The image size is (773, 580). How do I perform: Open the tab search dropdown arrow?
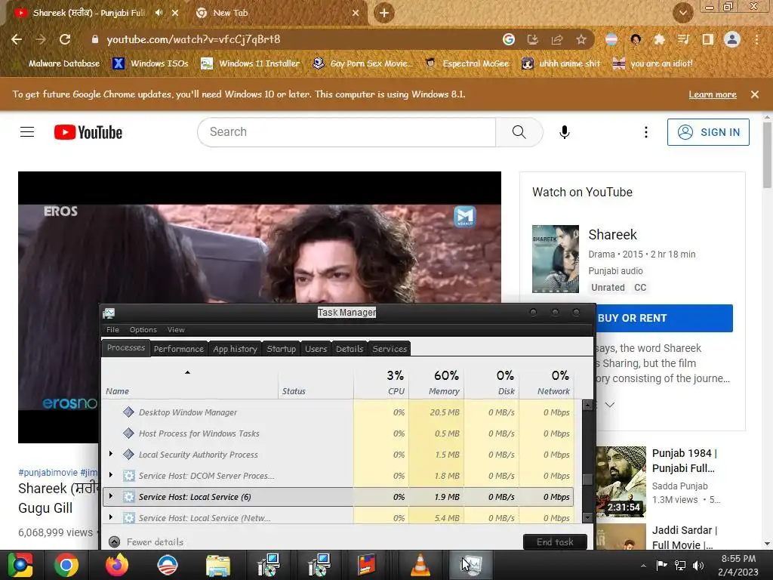click(683, 13)
